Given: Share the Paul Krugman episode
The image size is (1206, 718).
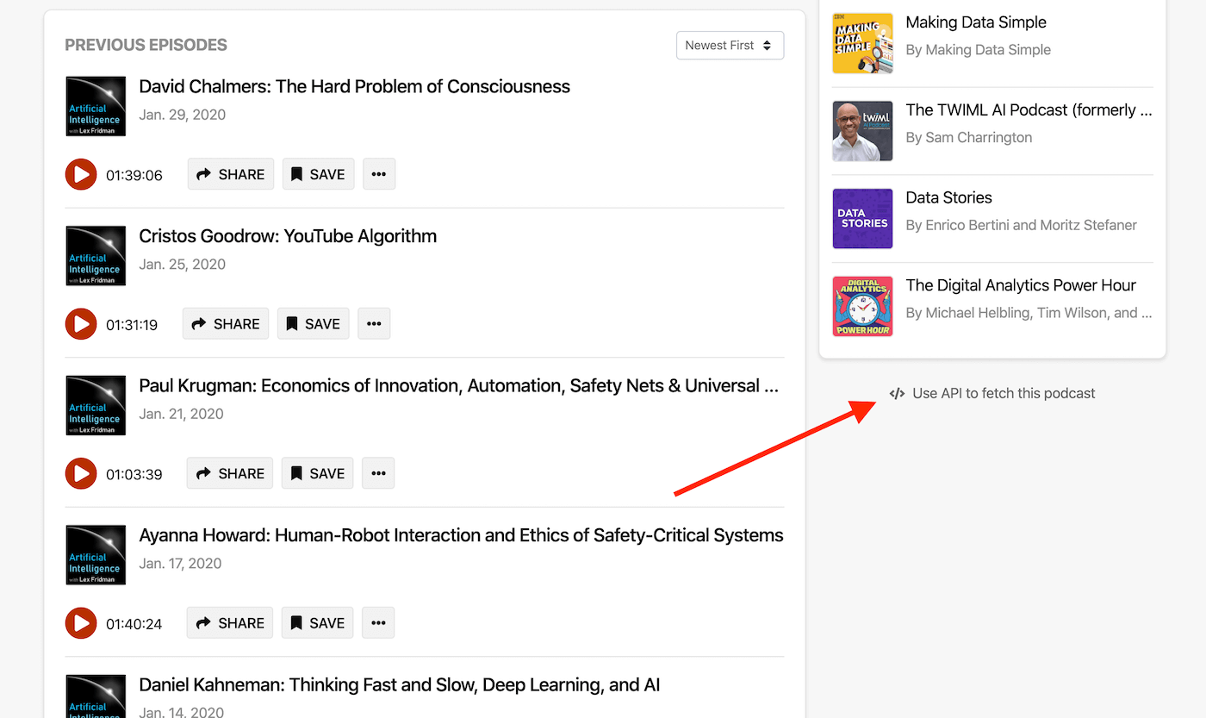Looking at the screenshot, I should 230,473.
